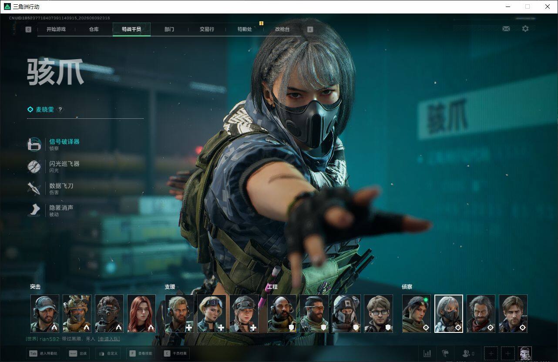Choose the red-haired 突击 operator

141,314
